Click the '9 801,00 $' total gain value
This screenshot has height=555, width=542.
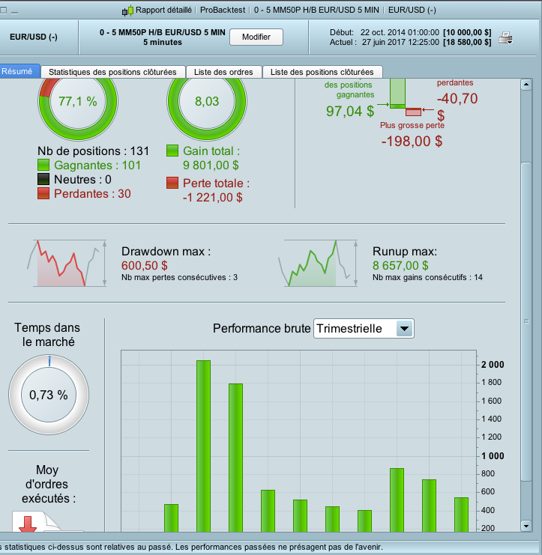[211, 165]
